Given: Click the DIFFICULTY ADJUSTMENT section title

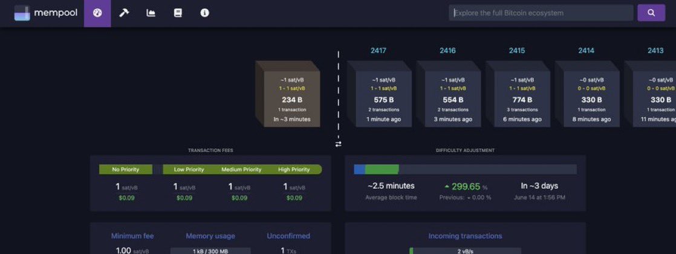Looking at the screenshot, I should click(x=465, y=150).
